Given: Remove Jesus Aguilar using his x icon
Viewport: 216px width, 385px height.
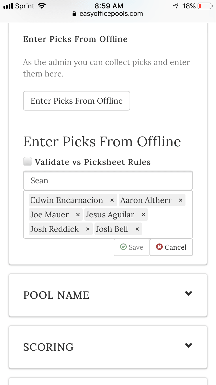Looking at the screenshot, I should [143, 215].
